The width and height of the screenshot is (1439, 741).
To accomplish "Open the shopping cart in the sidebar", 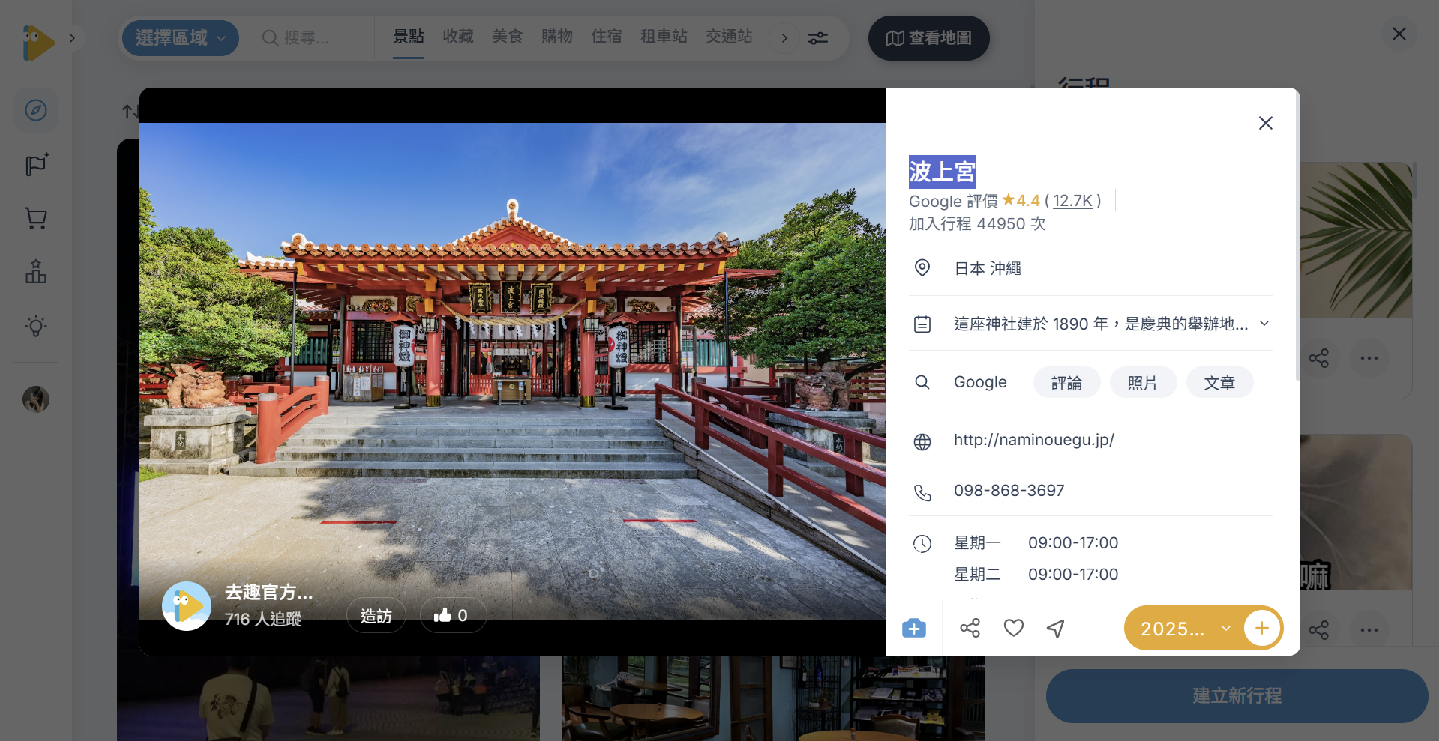I will pos(36,218).
